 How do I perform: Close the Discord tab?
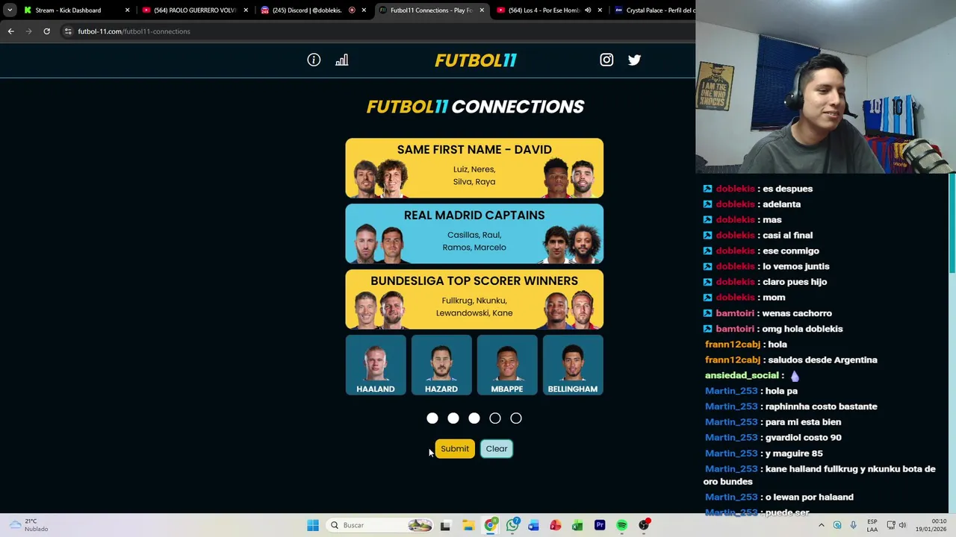364,10
